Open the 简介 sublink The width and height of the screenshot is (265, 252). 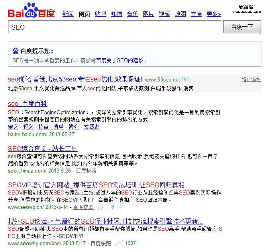click(x=74, y=127)
